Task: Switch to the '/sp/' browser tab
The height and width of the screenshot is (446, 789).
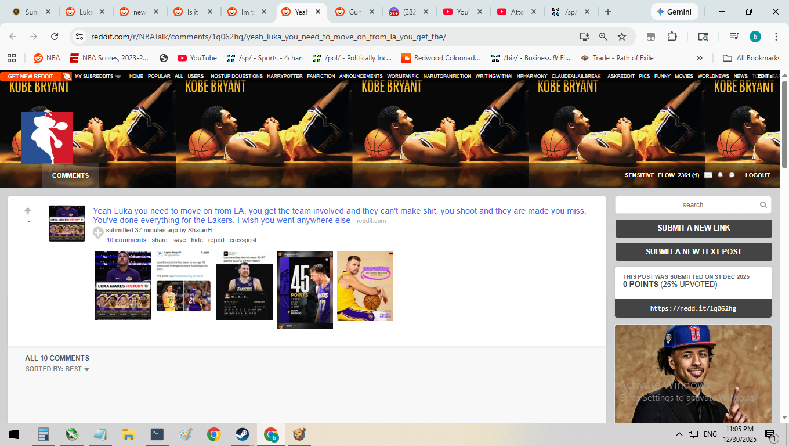Action: 570,12
